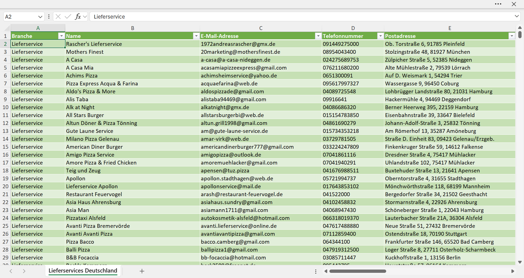Select email altun.grill1998@gmail.com
Image resolution: width=524 pixels, height=278 pixels.
pyautogui.click(x=261, y=123)
